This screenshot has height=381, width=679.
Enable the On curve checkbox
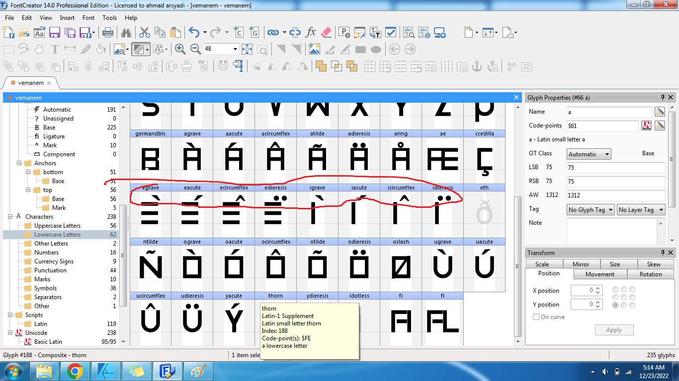tap(536, 317)
